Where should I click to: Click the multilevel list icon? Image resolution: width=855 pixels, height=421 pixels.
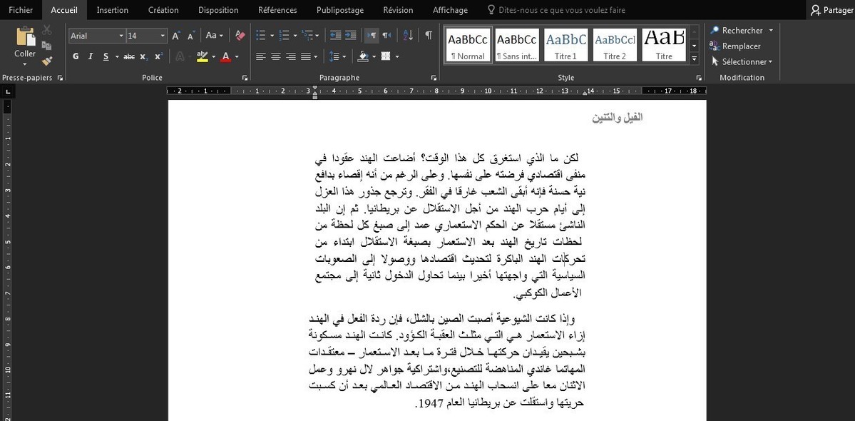[307, 36]
